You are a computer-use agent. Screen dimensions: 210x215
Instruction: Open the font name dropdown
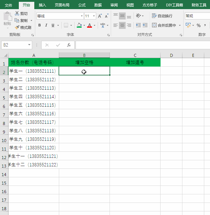click(82, 16)
